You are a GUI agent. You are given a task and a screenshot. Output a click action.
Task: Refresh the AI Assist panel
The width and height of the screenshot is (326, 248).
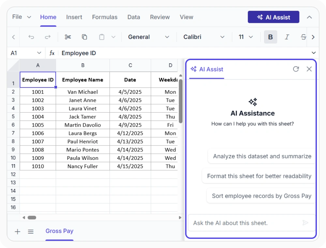(x=296, y=69)
